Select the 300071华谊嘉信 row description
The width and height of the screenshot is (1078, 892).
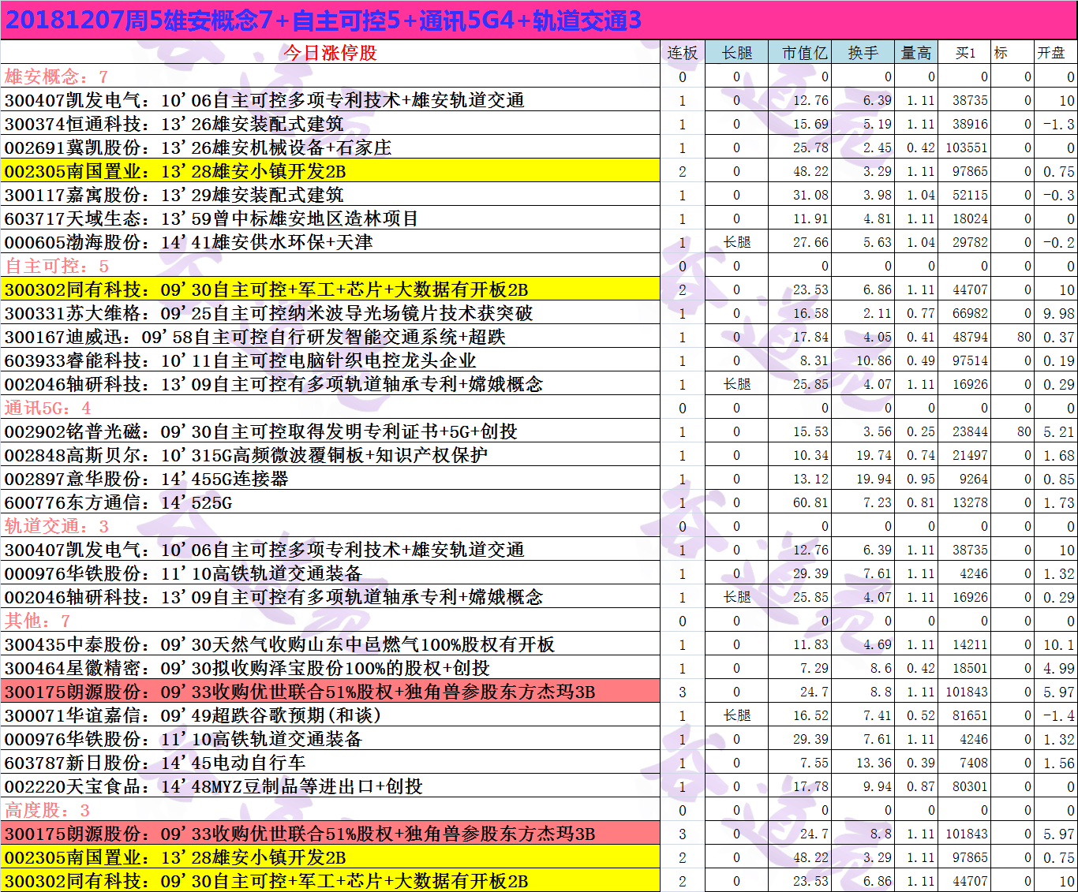pyautogui.click(x=193, y=715)
